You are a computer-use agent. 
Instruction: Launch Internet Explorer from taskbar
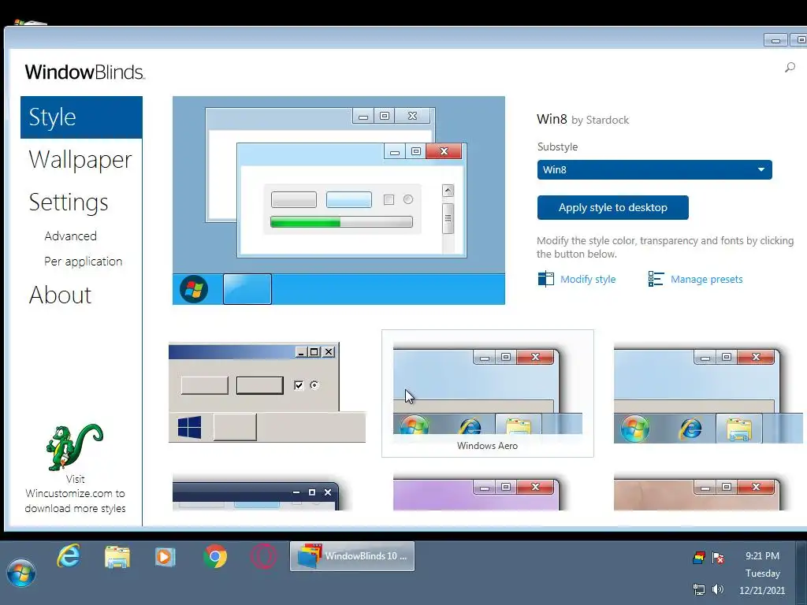69,556
